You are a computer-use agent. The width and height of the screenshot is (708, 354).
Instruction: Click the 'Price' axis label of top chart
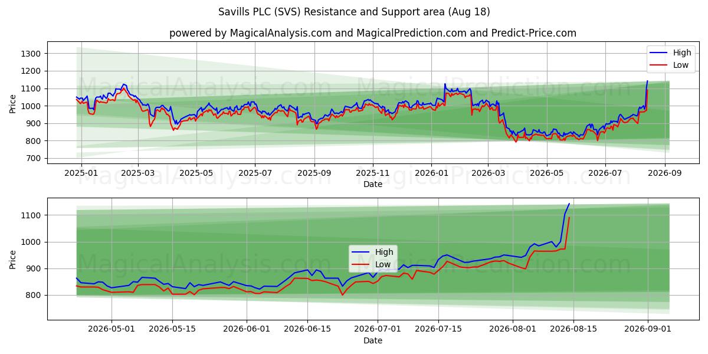click(x=14, y=103)
